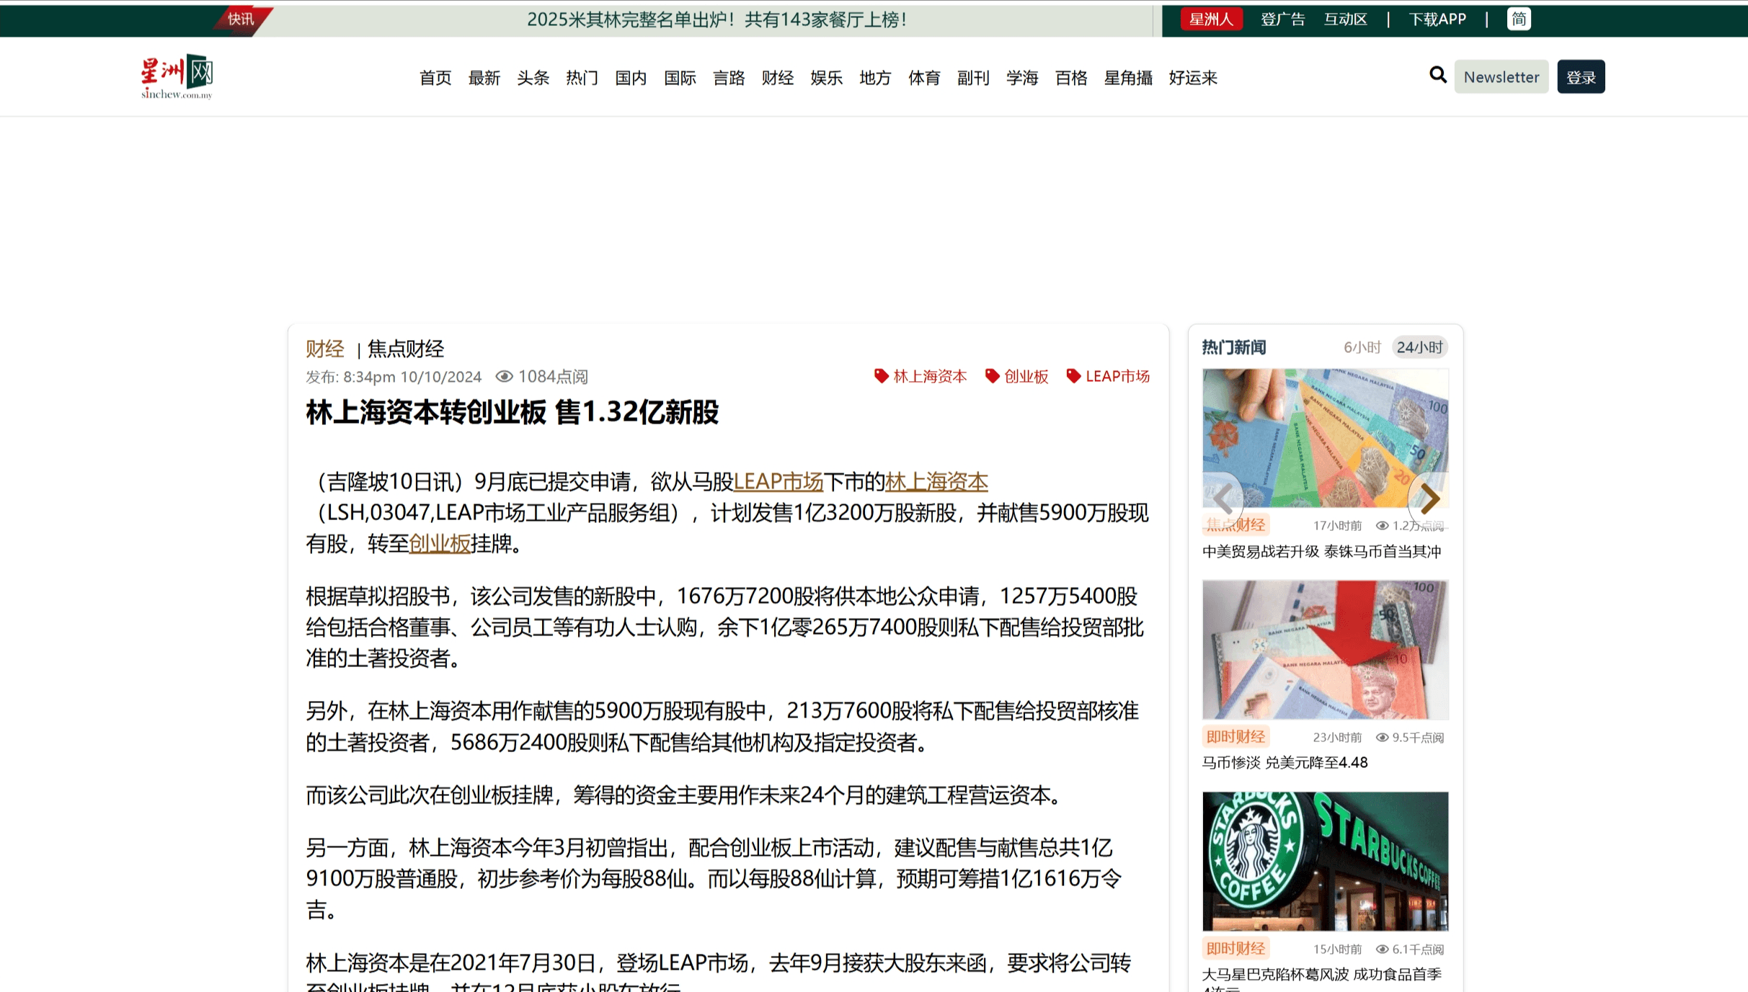
Task: Open headline 马币惨淡 兑美元降至4.48
Action: pyautogui.click(x=1285, y=762)
